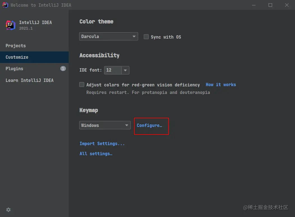Enable Sync with OS checkbox
Image resolution: width=295 pixels, height=217 pixels.
point(146,37)
